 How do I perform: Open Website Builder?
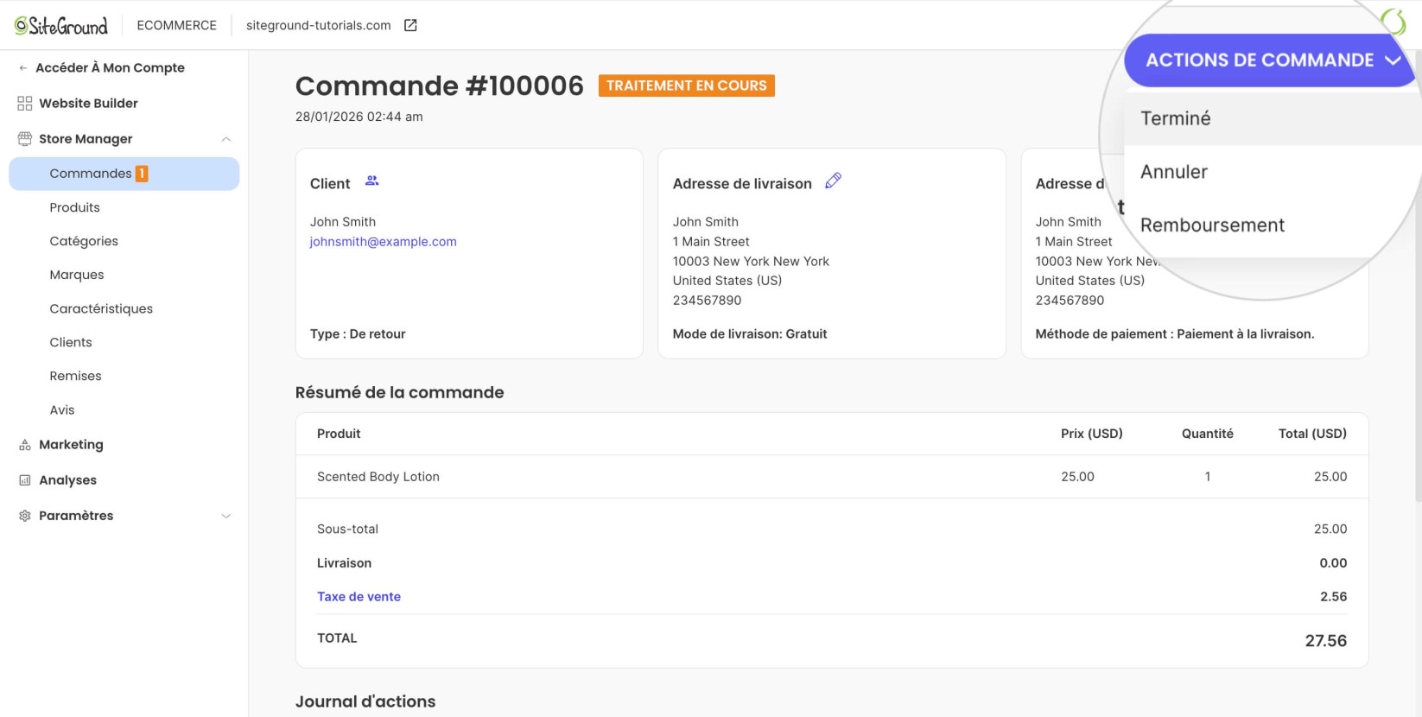pyautogui.click(x=88, y=103)
